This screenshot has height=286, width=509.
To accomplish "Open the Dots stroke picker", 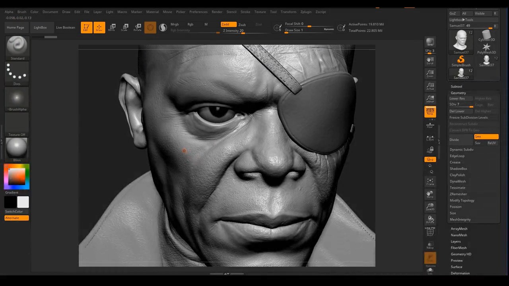I will [x=17, y=73].
